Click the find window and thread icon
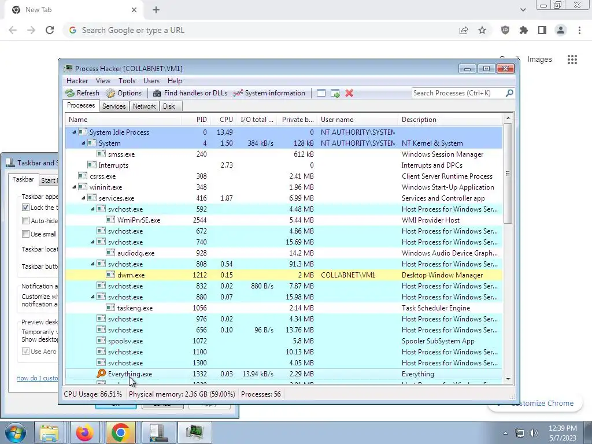 335,93
